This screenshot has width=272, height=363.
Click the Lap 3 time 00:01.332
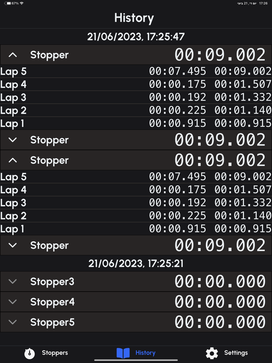[x=242, y=97]
